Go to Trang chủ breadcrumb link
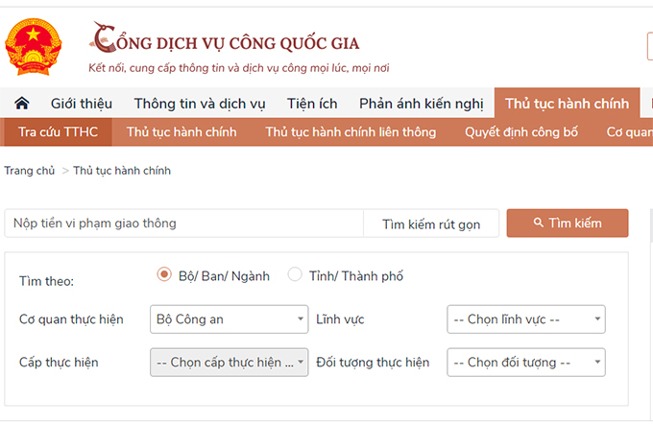Viewport: 653px width, 424px height. click(x=30, y=171)
